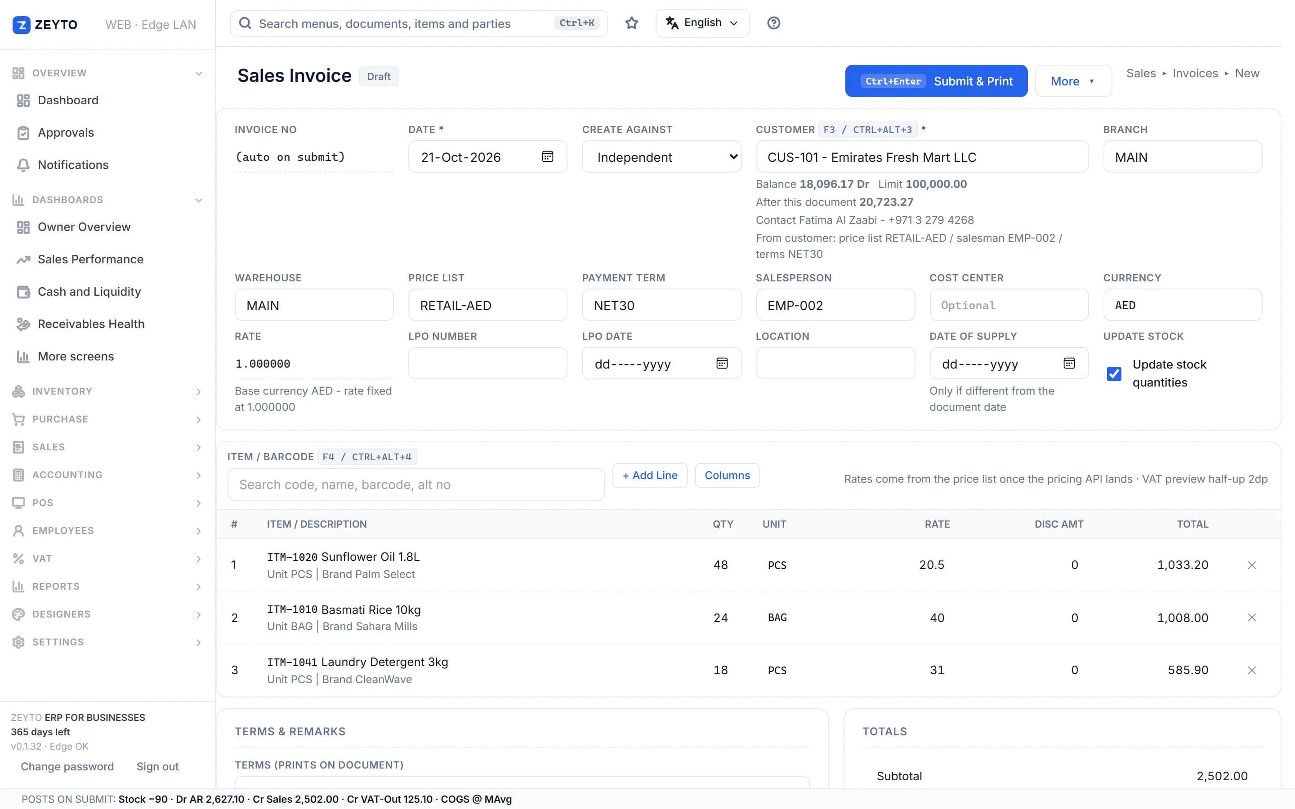Click the Sign out link
The height and width of the screenshot is (809, 1295).
coord(157,766)
